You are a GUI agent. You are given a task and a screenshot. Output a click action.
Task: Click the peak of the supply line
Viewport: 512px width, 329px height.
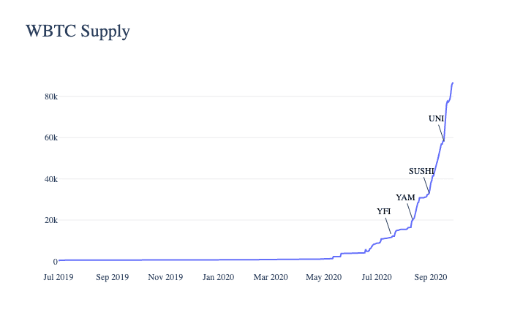tap(453, 83)
